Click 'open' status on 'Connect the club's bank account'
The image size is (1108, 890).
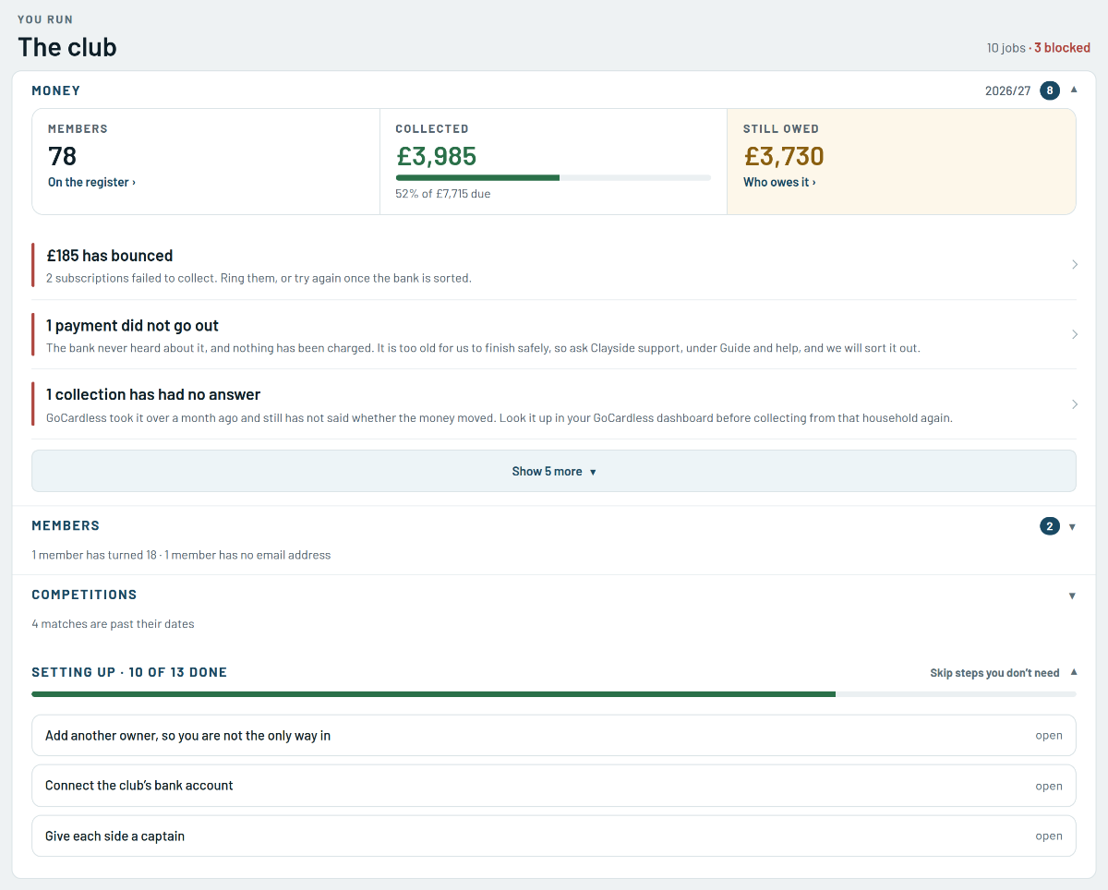tap(1049, 787)
